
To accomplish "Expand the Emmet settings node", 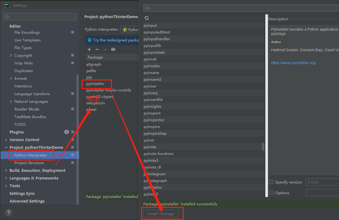I will tap(11, 78).
